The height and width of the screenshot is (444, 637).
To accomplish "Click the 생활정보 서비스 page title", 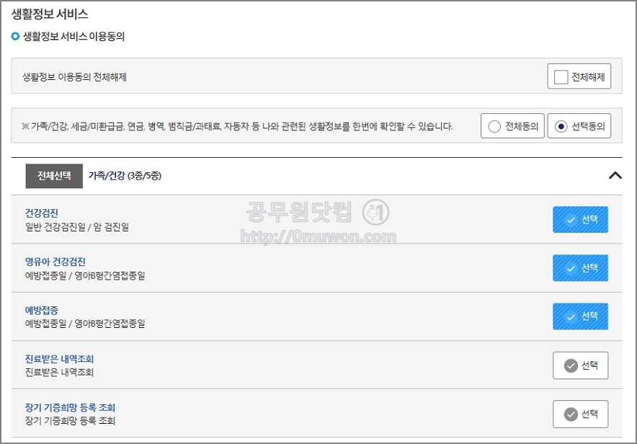I will (50, 14).
